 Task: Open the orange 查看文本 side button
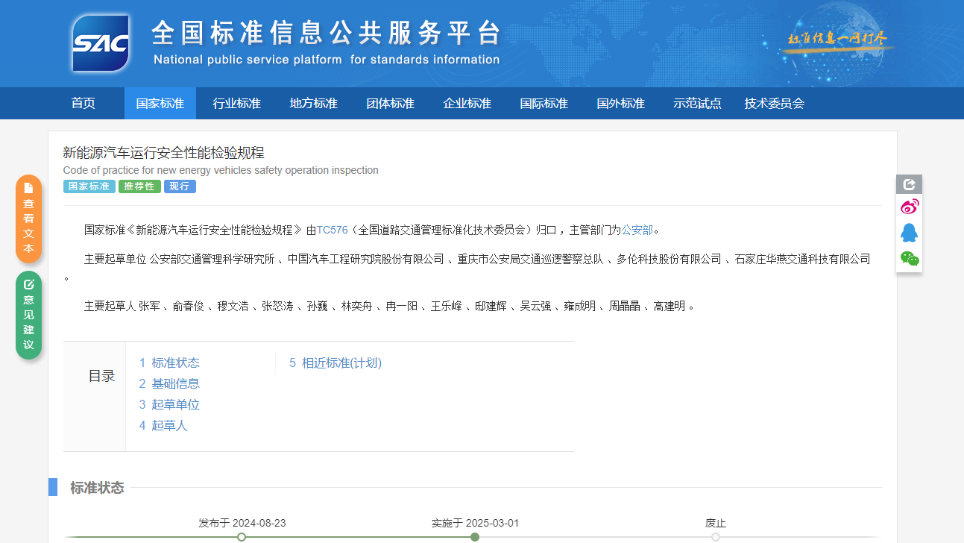[28, 219]
